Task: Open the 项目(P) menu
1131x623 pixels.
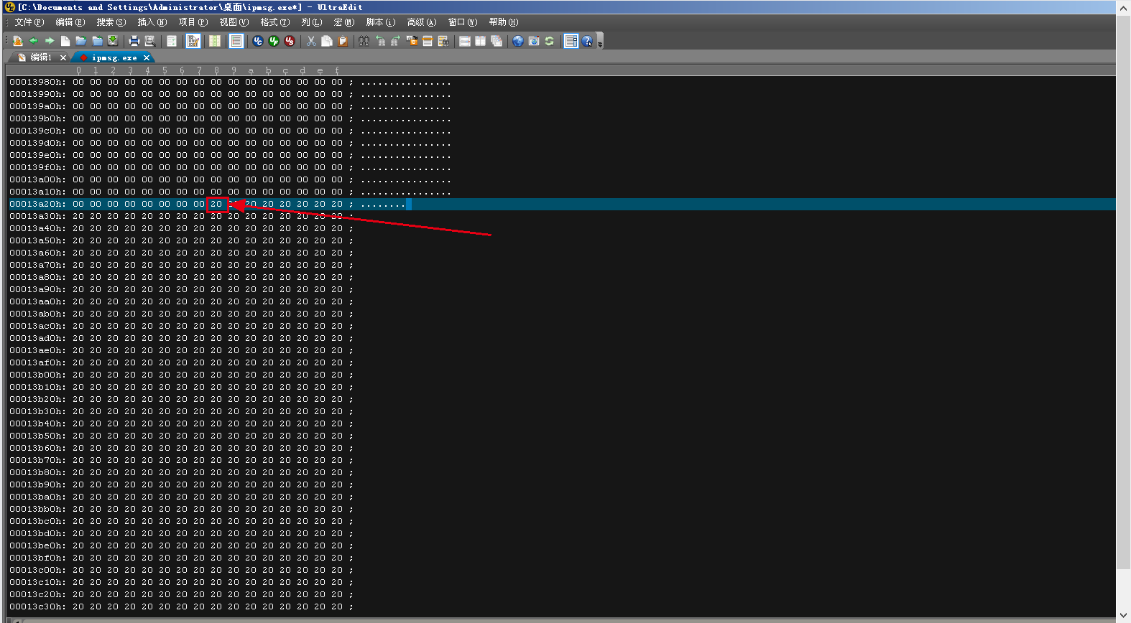Action: tap(193, 22)
